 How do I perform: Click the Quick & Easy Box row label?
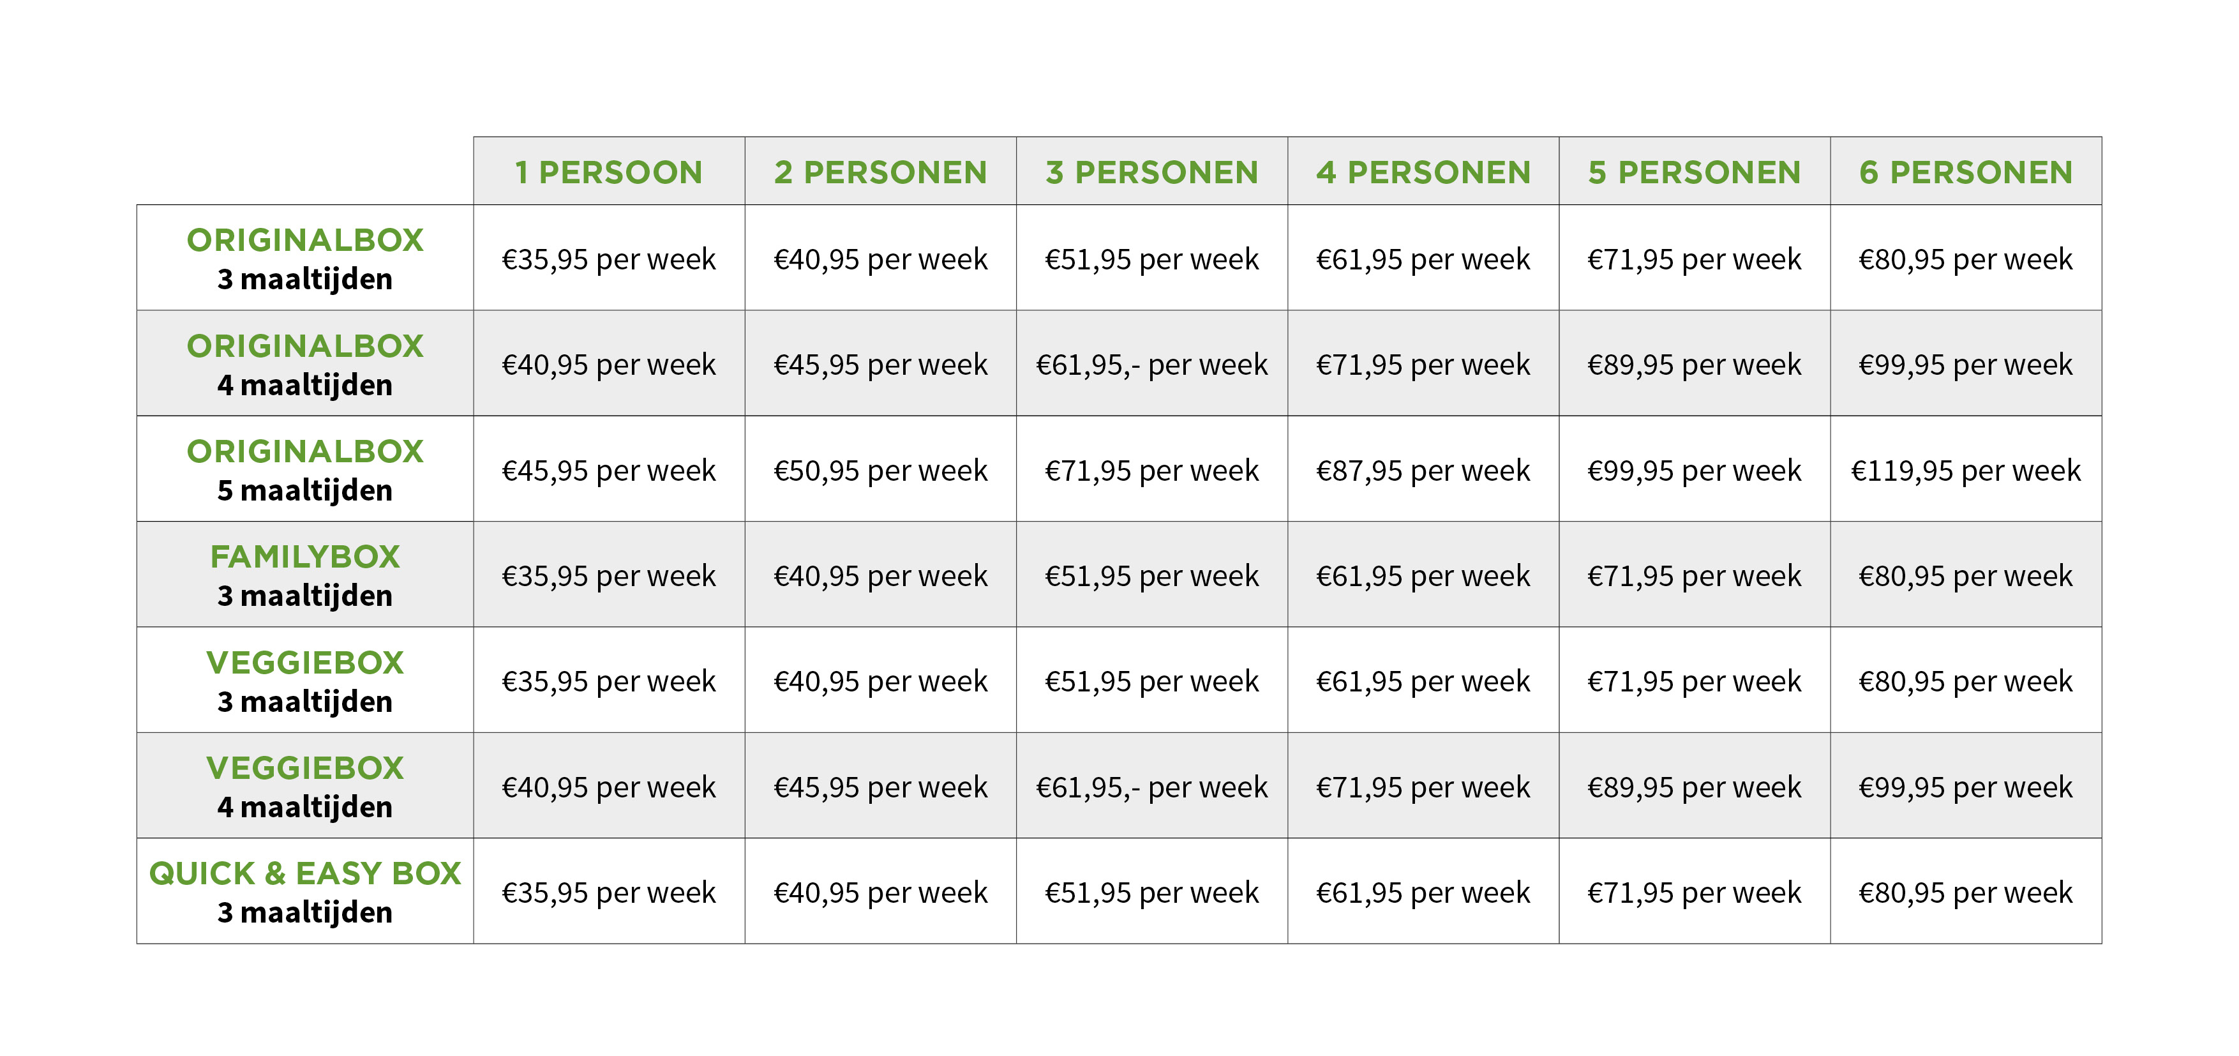click(x=305, y=891)
